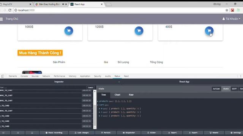Viewport: 243px width, 136px height.
Task: Open Redux DevTools Settings
Action: click(235, 133)
